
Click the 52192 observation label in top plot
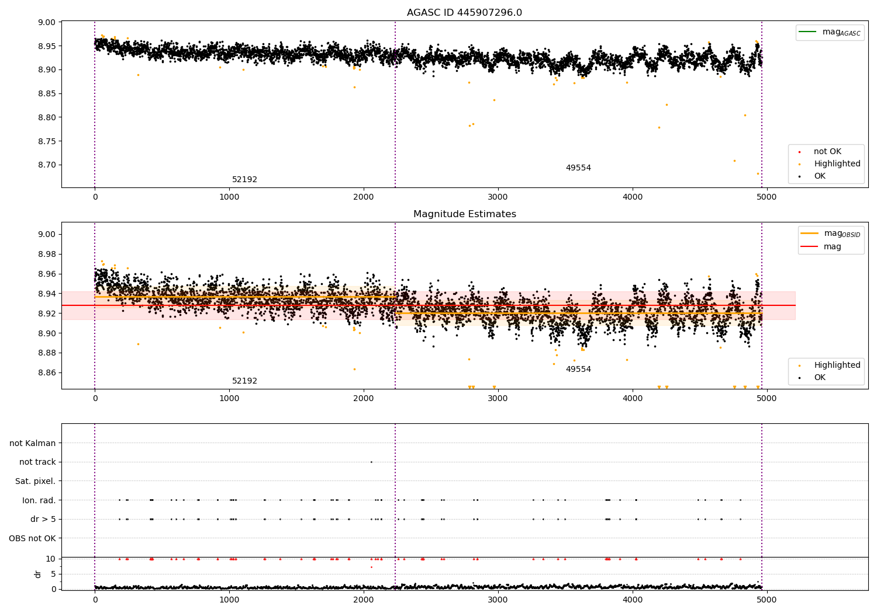pos(244,180)
